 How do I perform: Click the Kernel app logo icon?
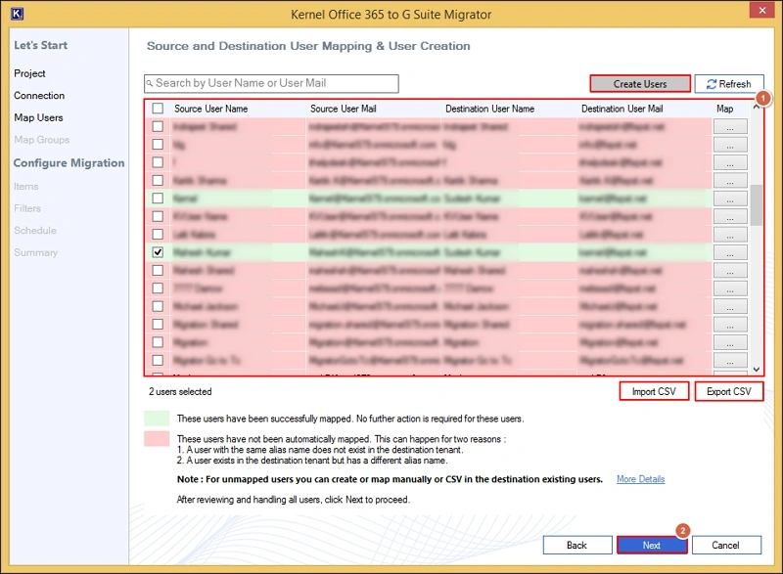coord(17,14)
